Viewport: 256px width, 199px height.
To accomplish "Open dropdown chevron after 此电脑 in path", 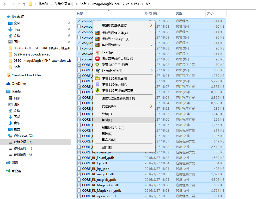I will [51, 4].
